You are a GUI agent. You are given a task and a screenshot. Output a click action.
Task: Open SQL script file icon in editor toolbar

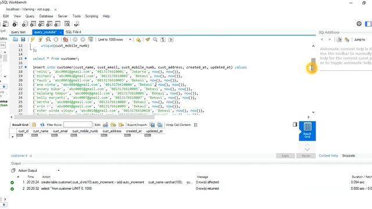coord(16,39)
